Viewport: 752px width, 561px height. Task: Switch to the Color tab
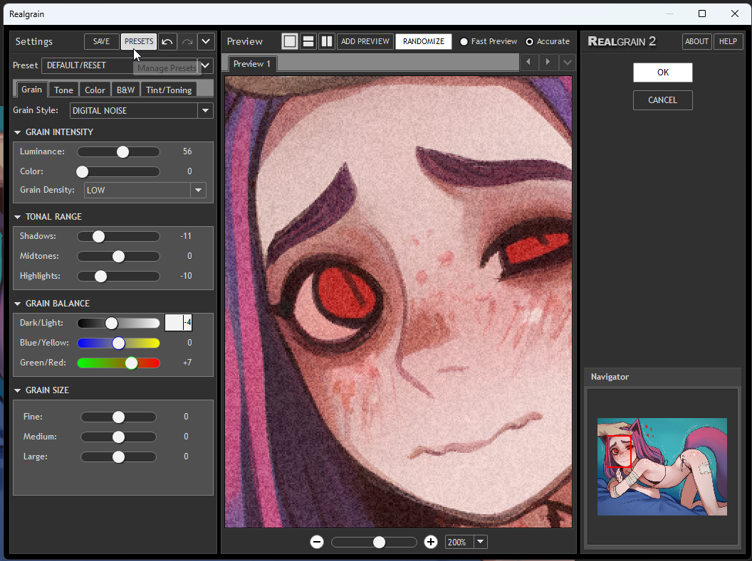tap(95, 90)
